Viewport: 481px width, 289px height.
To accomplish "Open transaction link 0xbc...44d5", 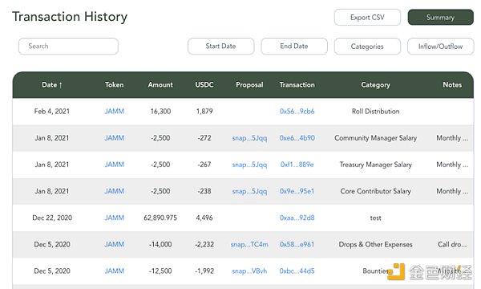I will [297, 271].
